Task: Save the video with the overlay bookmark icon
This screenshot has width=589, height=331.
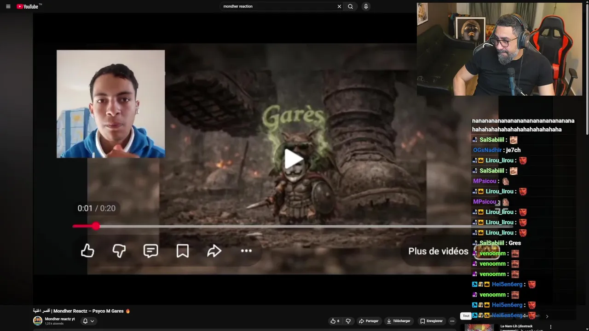Action: (x=183, y=251)
